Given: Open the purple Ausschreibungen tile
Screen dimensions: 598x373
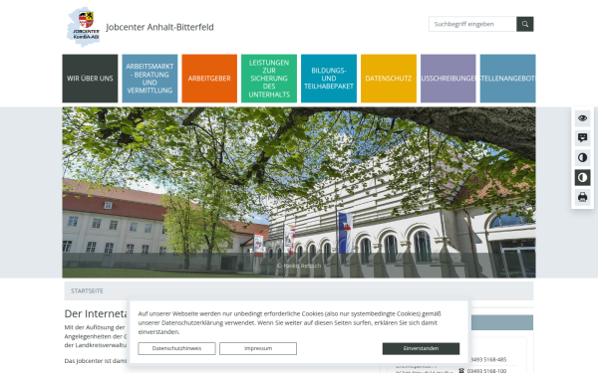Looking at the screenshot, I should click(448, 79).
